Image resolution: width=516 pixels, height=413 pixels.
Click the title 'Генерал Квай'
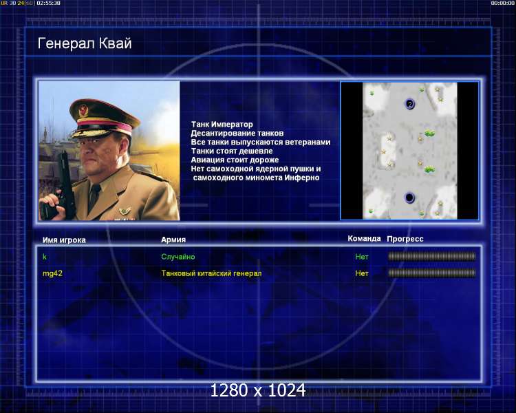85,43
